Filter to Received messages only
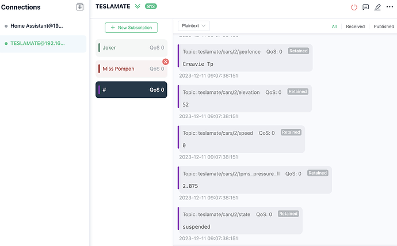 355,27
